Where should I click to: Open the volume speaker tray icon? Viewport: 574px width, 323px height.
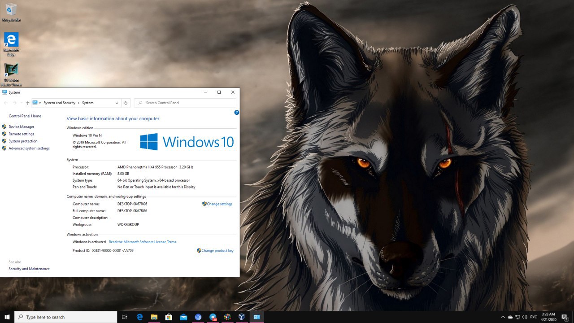point(525,317)
